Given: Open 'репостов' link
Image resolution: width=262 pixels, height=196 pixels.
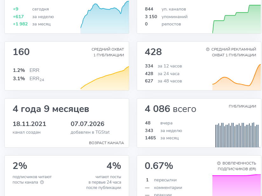Looking at the screenshot, I should pos(171,24).
